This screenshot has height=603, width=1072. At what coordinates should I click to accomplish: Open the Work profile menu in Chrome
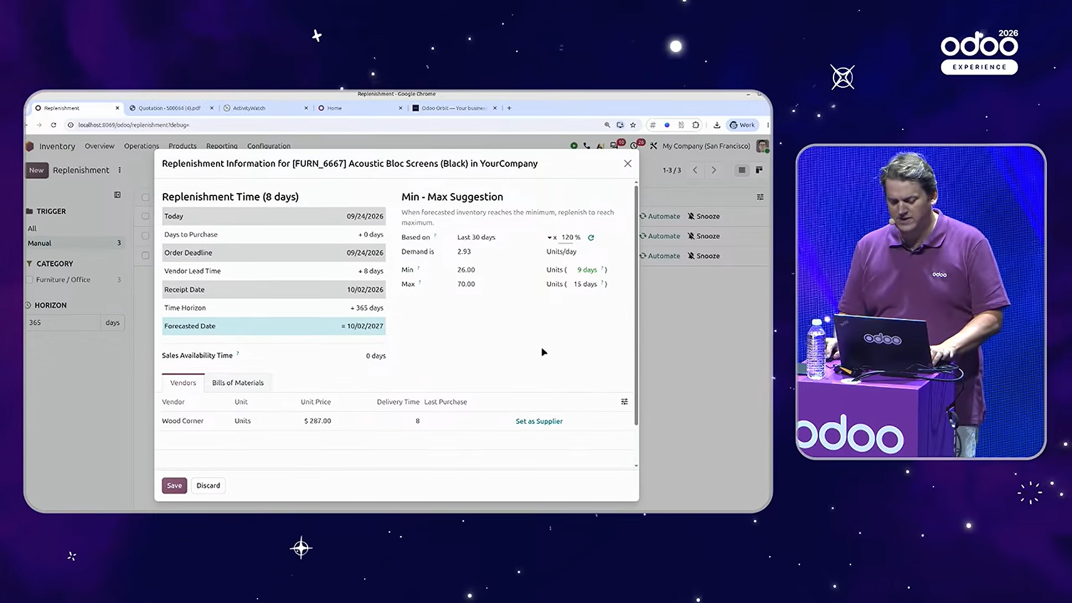pos(742,125)
